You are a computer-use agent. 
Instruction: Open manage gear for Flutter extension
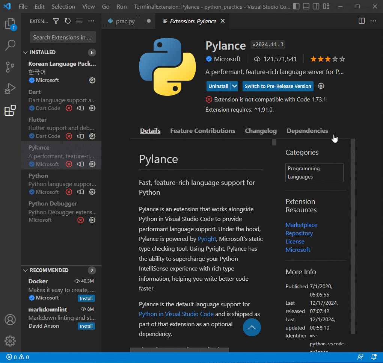coord(92,136)
